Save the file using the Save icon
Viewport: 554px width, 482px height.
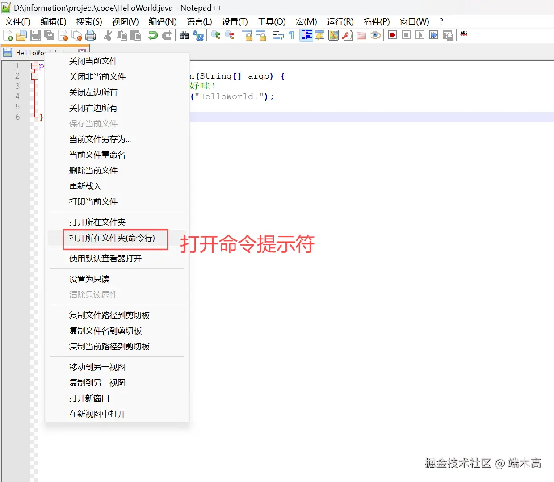[x=35, y=35]
